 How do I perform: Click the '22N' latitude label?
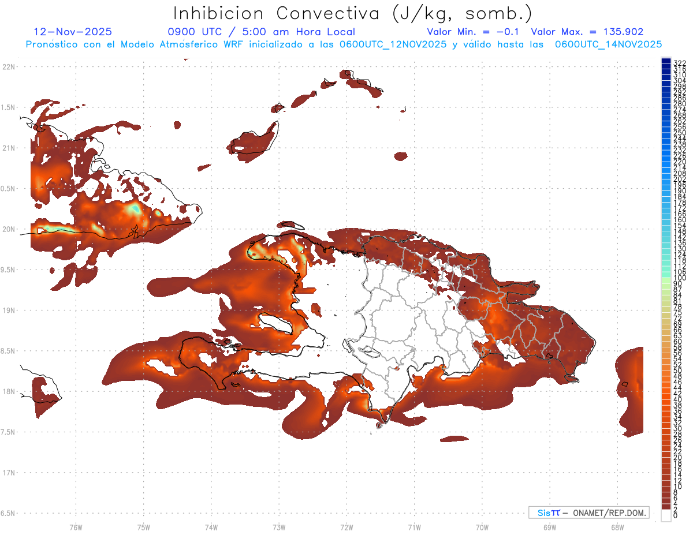pyautogui.click(x=9, y=67)
